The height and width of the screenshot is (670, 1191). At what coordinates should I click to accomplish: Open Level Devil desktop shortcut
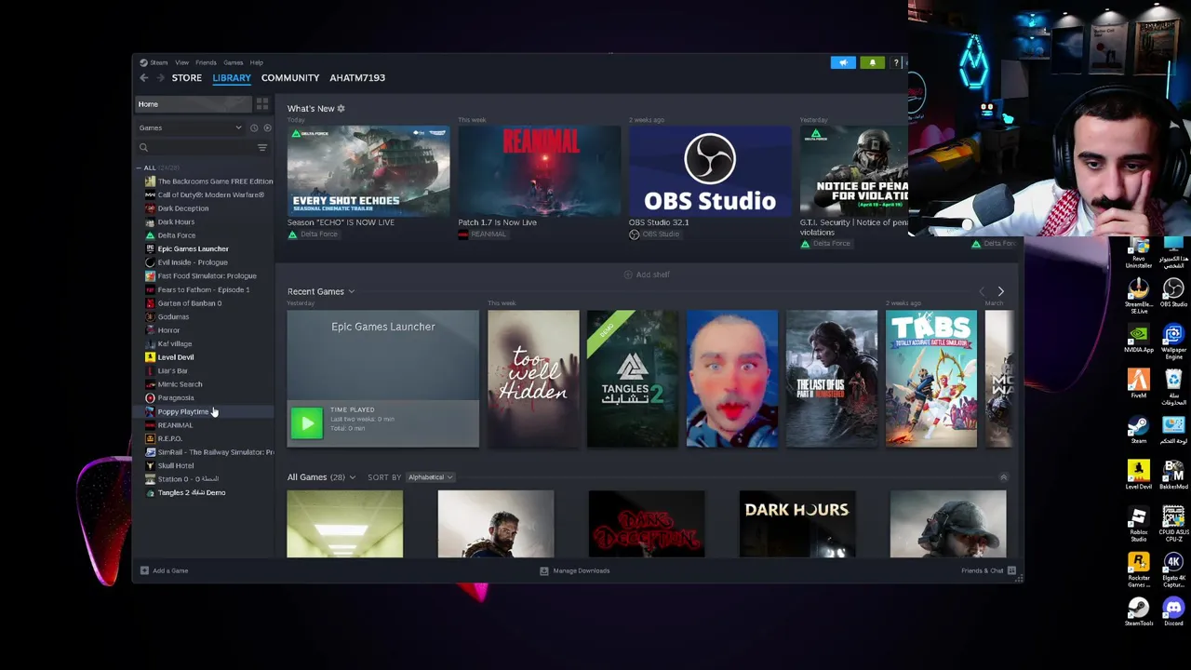click(x=1138, y=474)
